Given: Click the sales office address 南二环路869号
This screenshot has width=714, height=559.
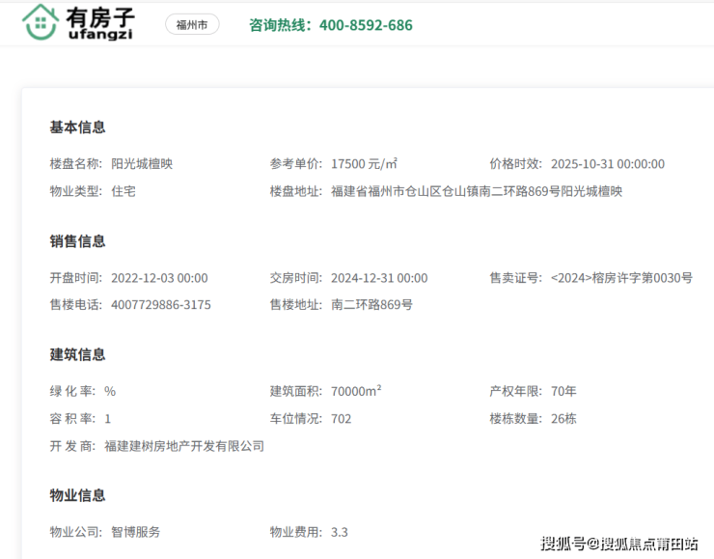Looking at the screenshot, I should pos(371,305).
